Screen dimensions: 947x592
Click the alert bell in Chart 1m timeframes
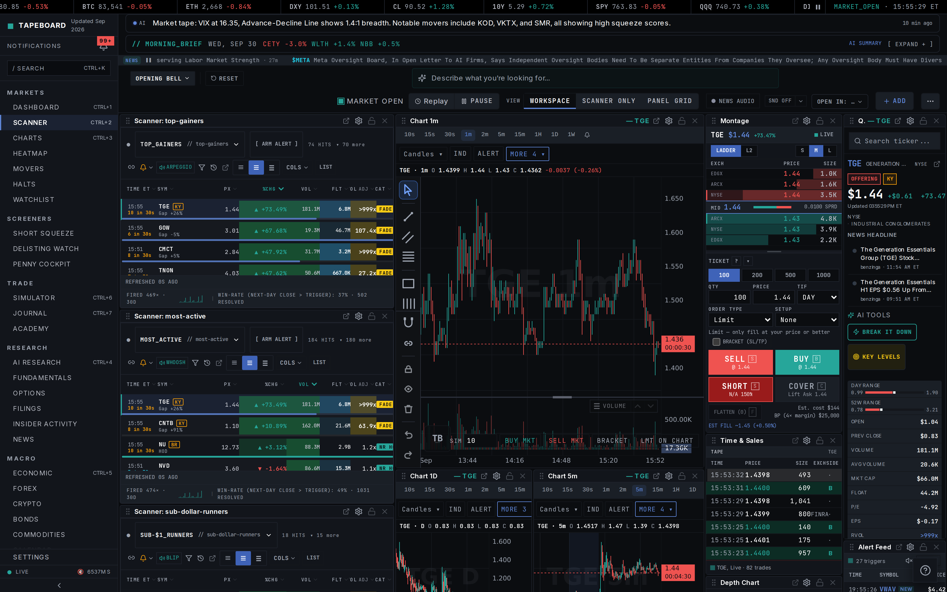[x=587, y=135]
